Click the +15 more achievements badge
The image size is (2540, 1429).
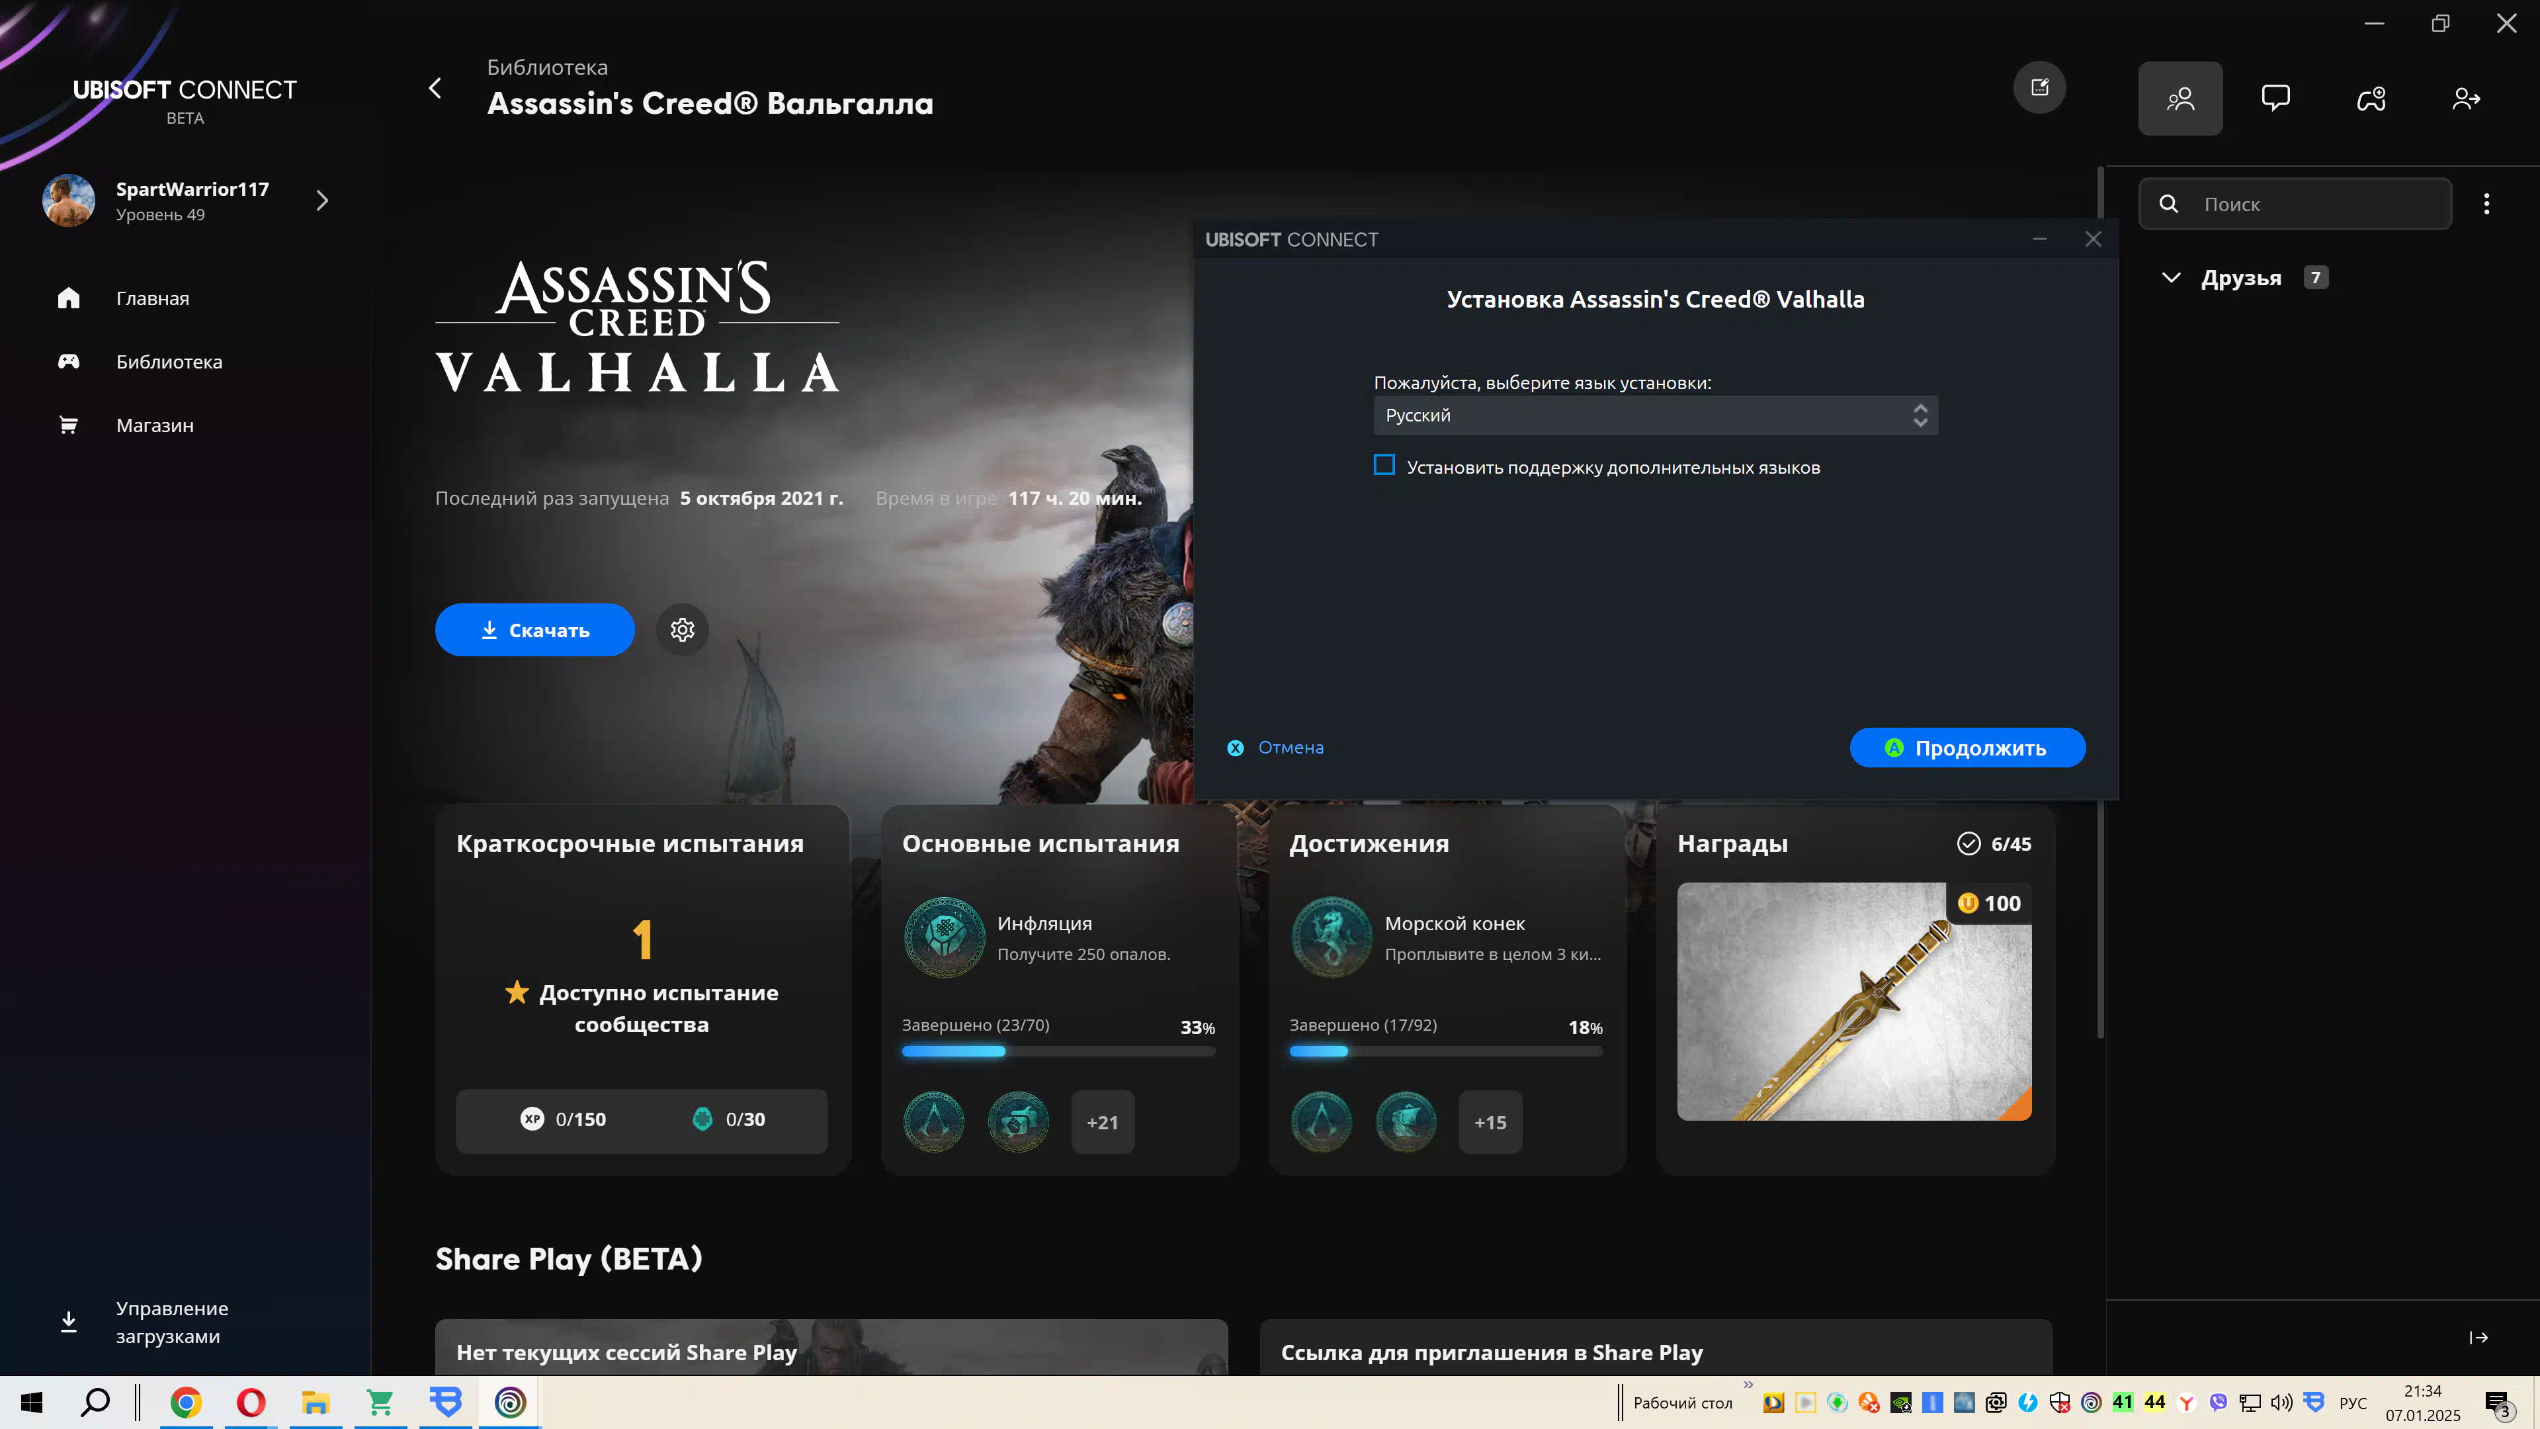click(1490, 1122)
